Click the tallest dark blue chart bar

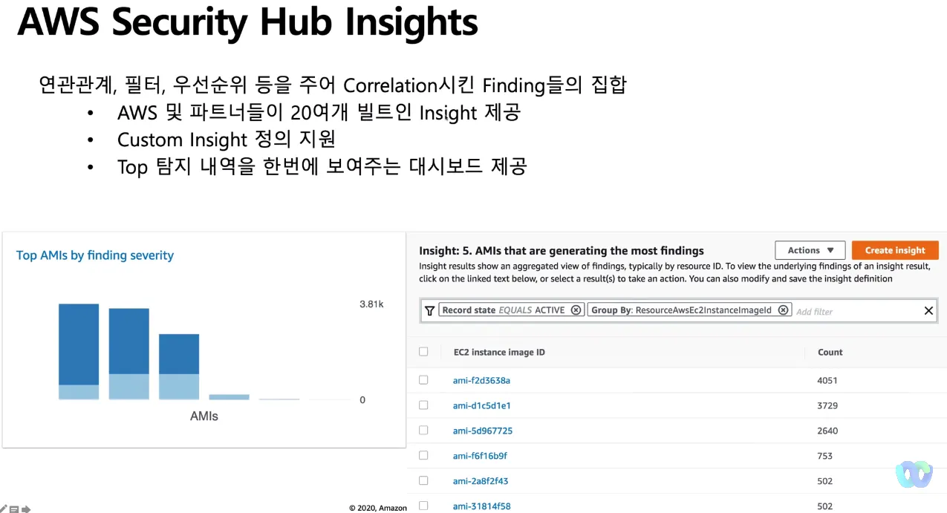click(79, 344)
